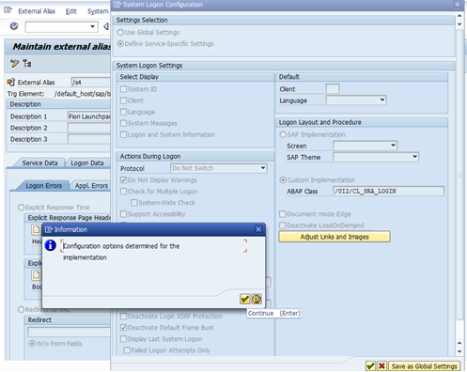Click the Enter checkmark icon beside command field

(14, 26)
